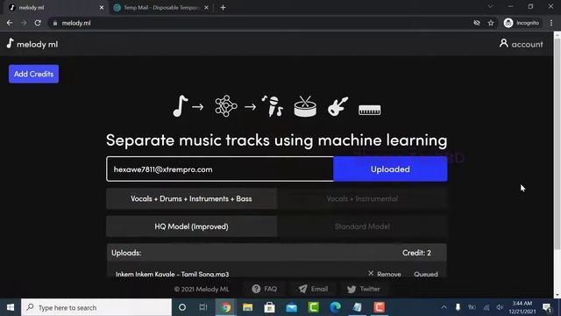Go back in browser history

tap(10, 23)
